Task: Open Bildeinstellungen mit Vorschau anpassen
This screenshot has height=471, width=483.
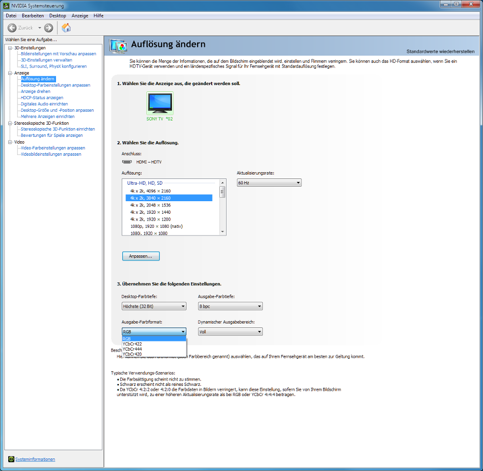Action: tap(58, 54)
